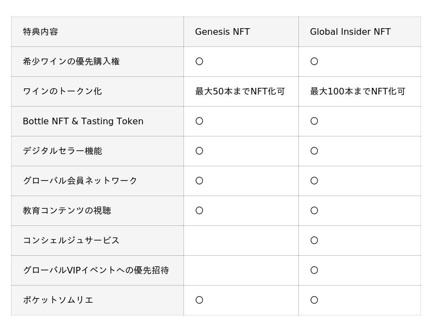Click Bottle NFT & Tasting Token label
The height and width of the screenshot is (332, 442).
click(83, 122)
